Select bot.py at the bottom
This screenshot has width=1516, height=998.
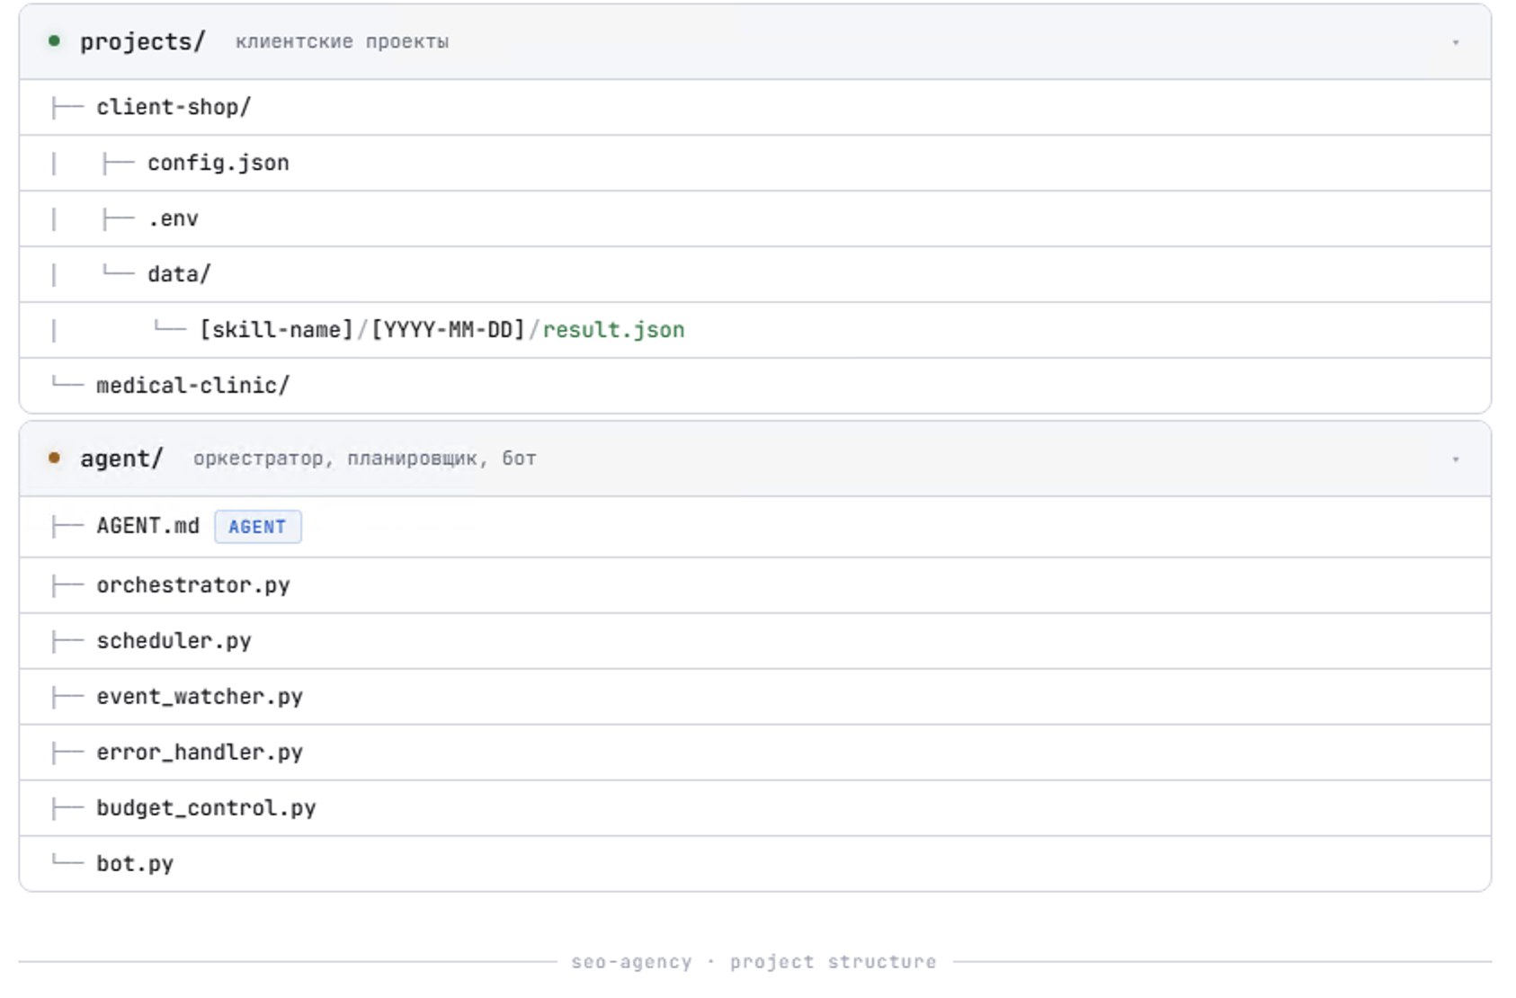coord(755,864)
